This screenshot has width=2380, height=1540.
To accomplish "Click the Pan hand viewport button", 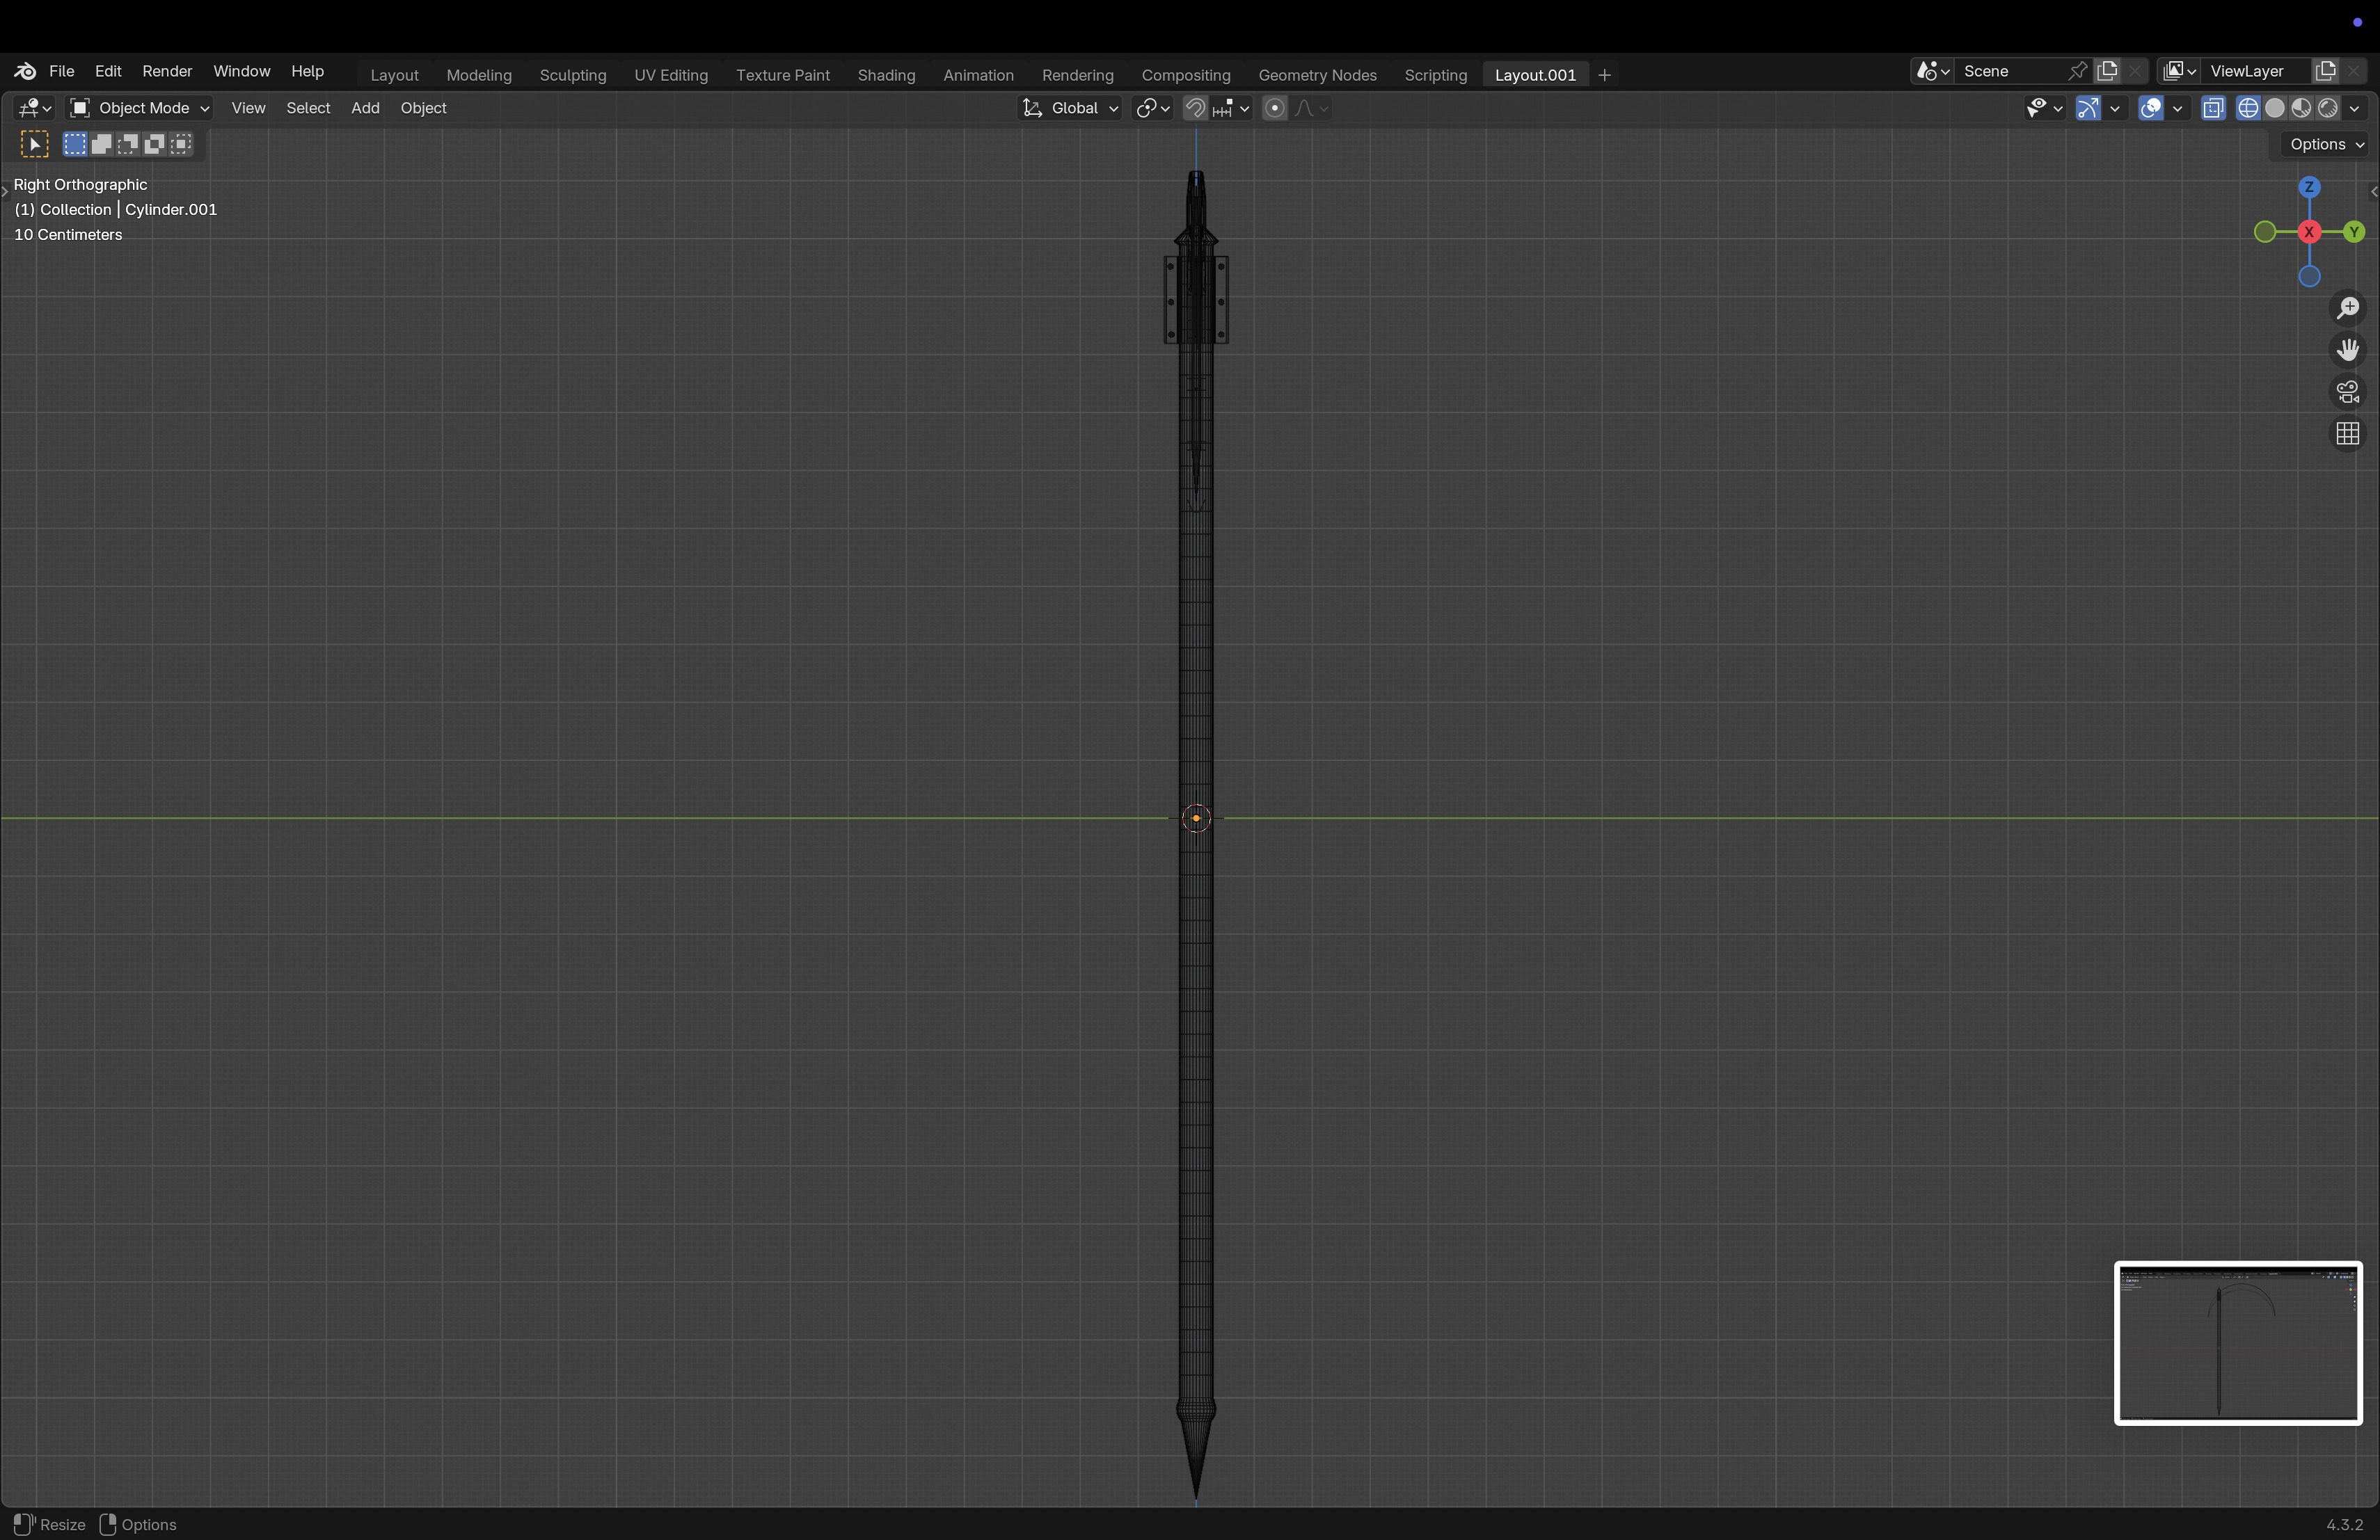I will pos(2347,350).
